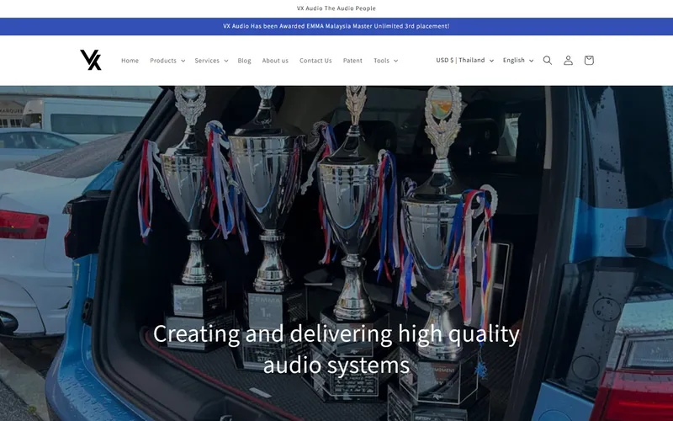Screen dimensions: 673x421
Task: Click the 'Creating and delivering high quality' heading
Action: click(336, 349)
